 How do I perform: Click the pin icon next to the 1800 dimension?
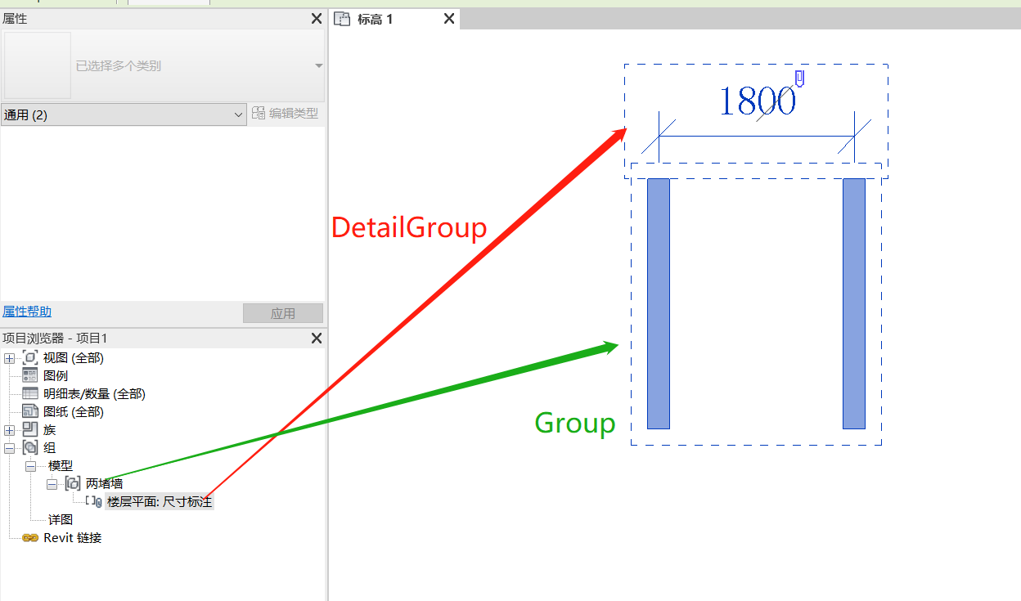click(x=800, y=78)
